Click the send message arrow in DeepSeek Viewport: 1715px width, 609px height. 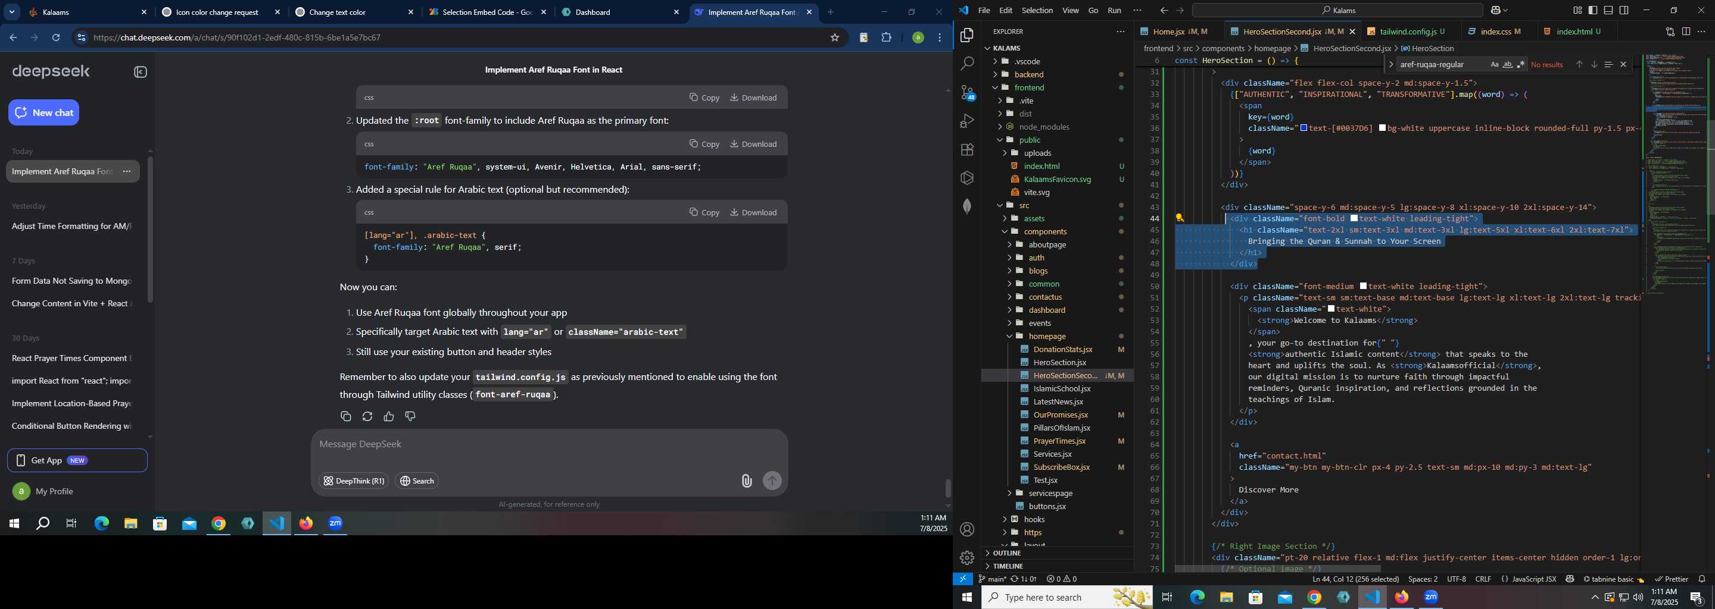click(x=772, y=481)
